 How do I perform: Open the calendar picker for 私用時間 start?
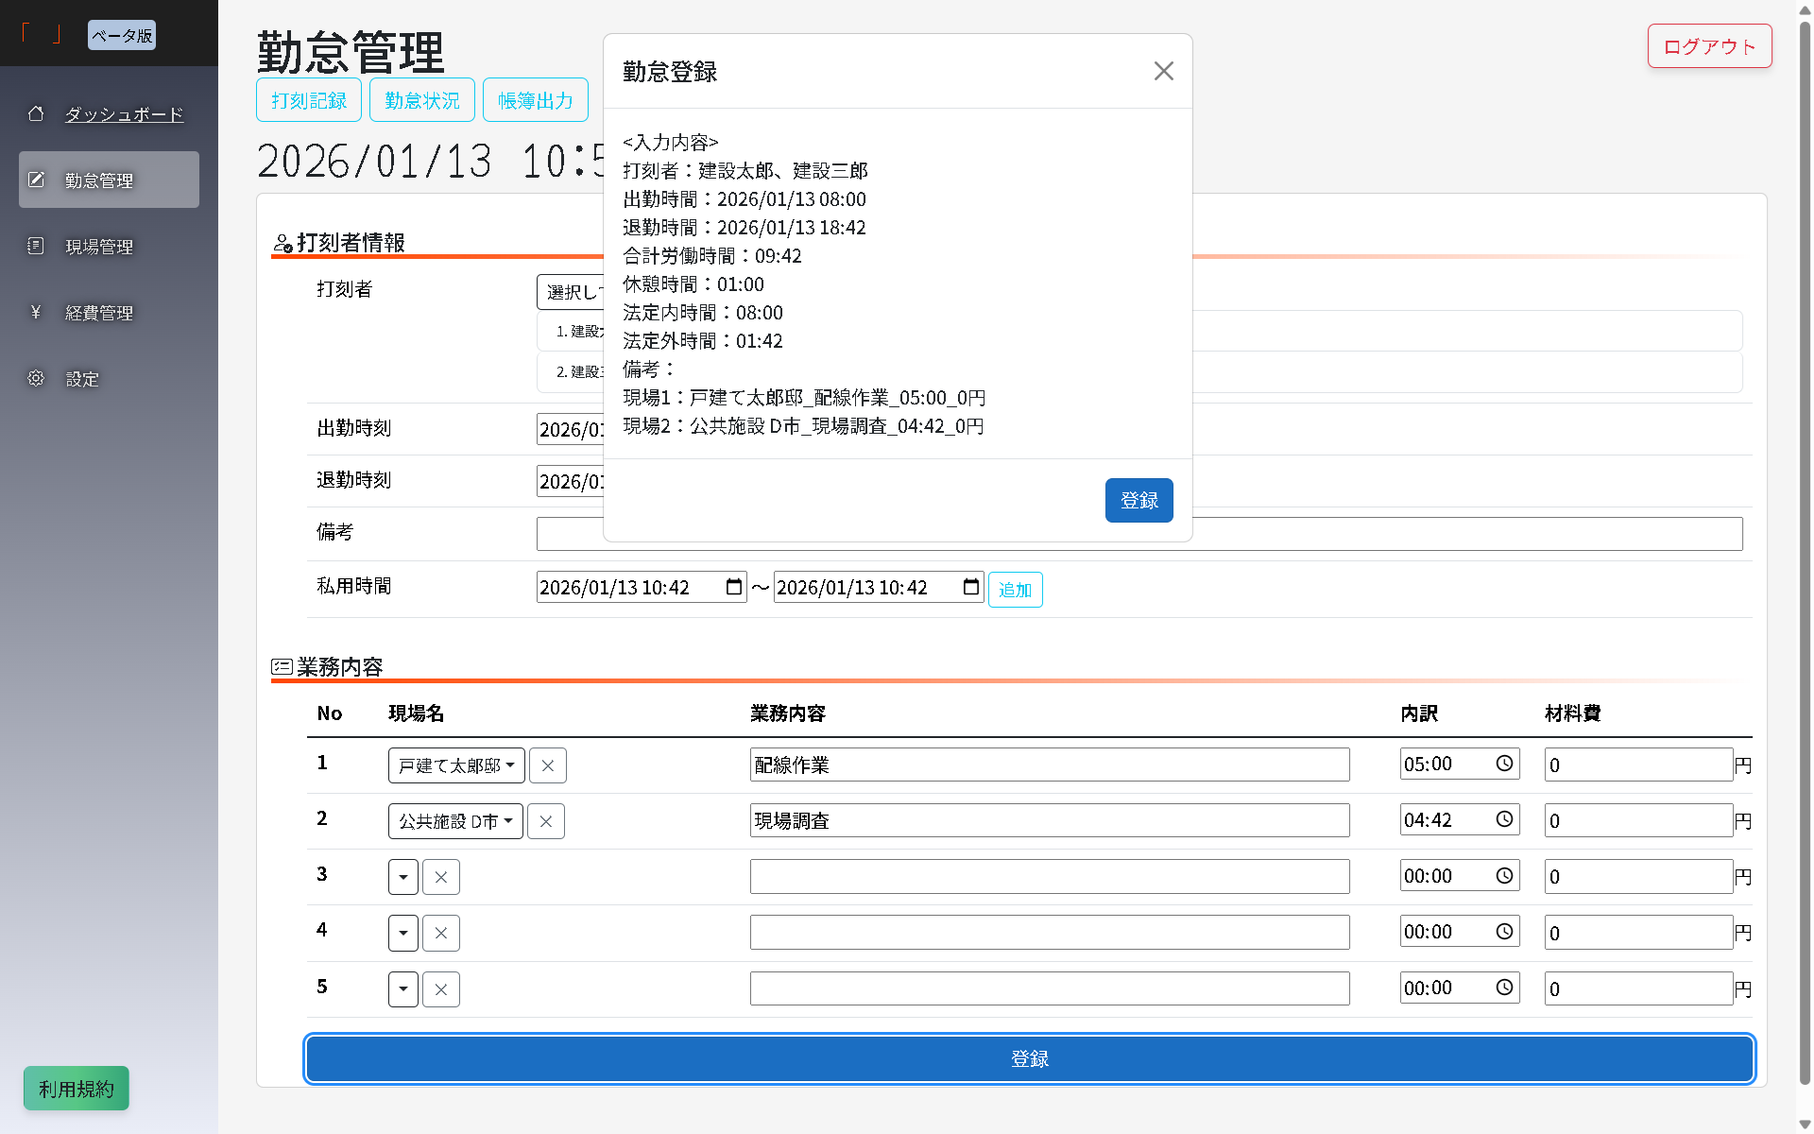click(x=733, y=587)
